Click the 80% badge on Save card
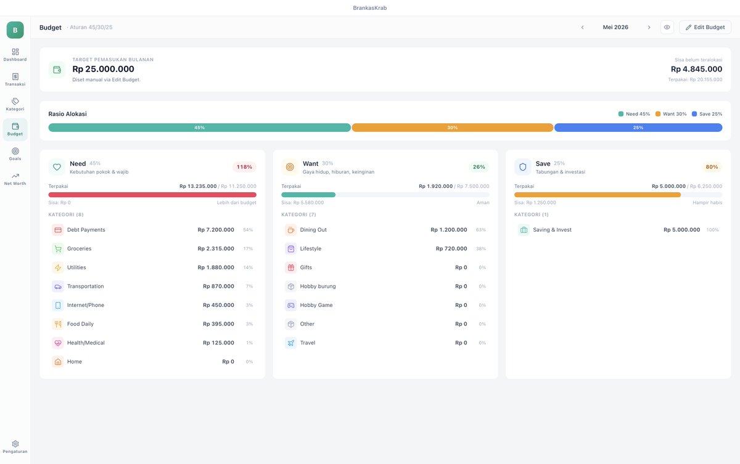Viewport: 740px width, 464px height. [x=712, y=167]
